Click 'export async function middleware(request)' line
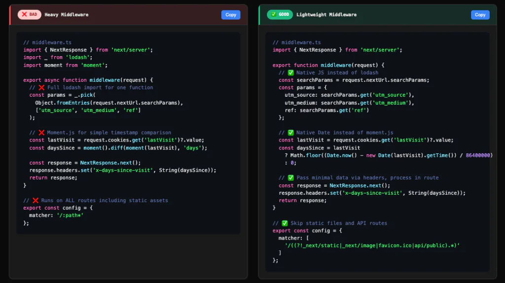Viewport: 505px width, 283px height. (x=88, y=80)
